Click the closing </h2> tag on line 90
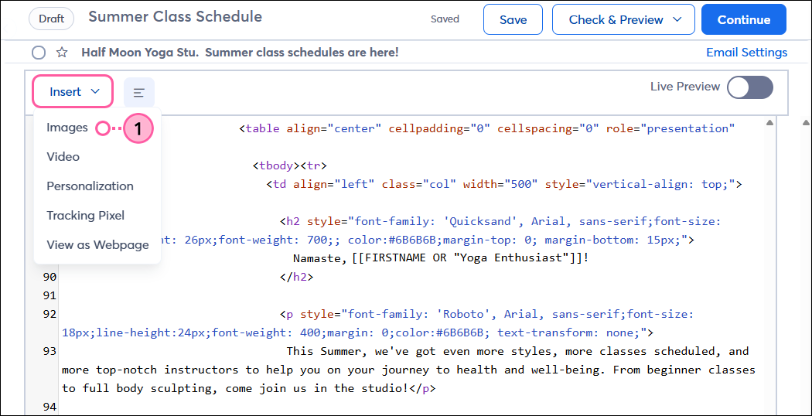This screenshot has height=416, width=812. (297, 277)
